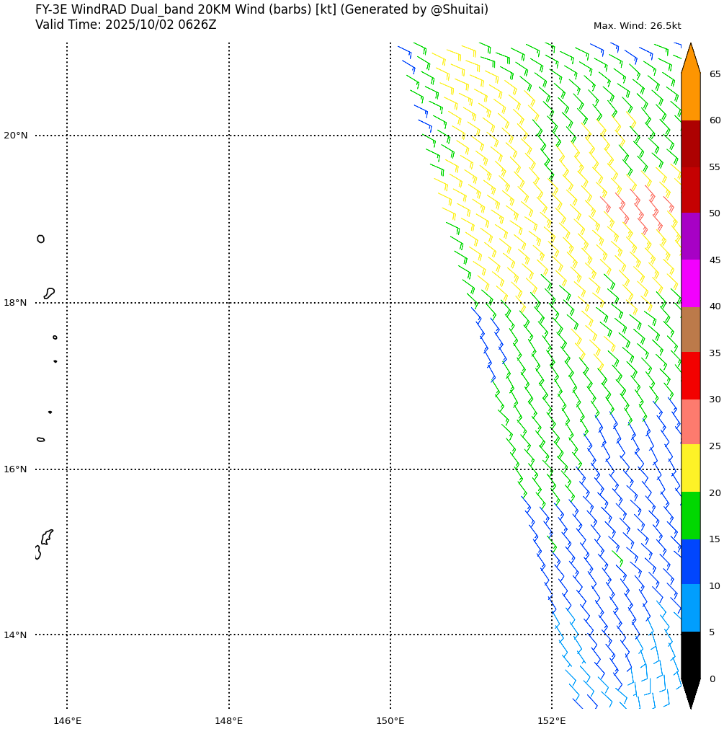Select the purple 45-50 kt color band

coord(690,236)
